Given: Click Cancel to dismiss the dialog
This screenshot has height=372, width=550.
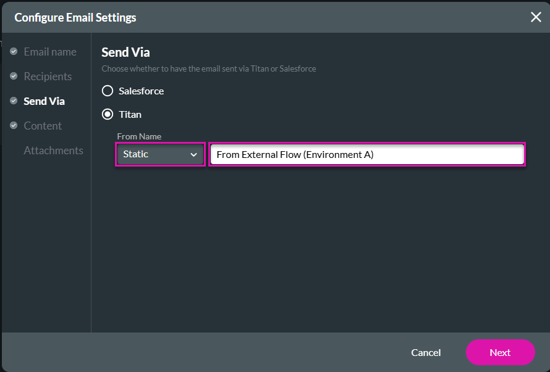Looking at the screenshot, I should (426, 352).
